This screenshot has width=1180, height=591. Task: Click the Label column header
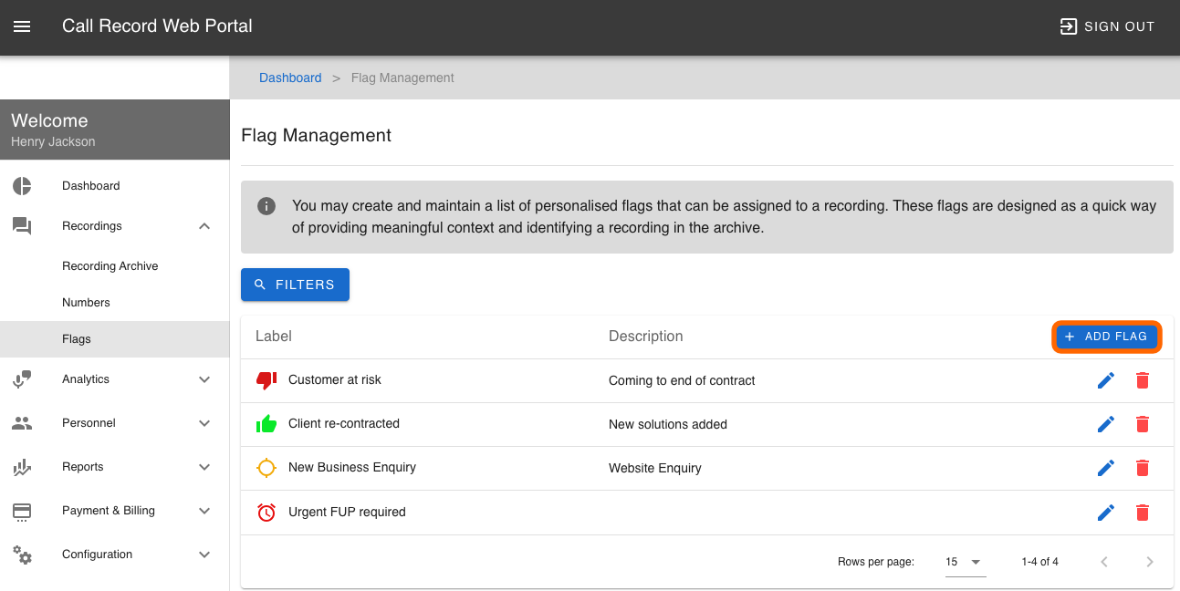[274, 337]
